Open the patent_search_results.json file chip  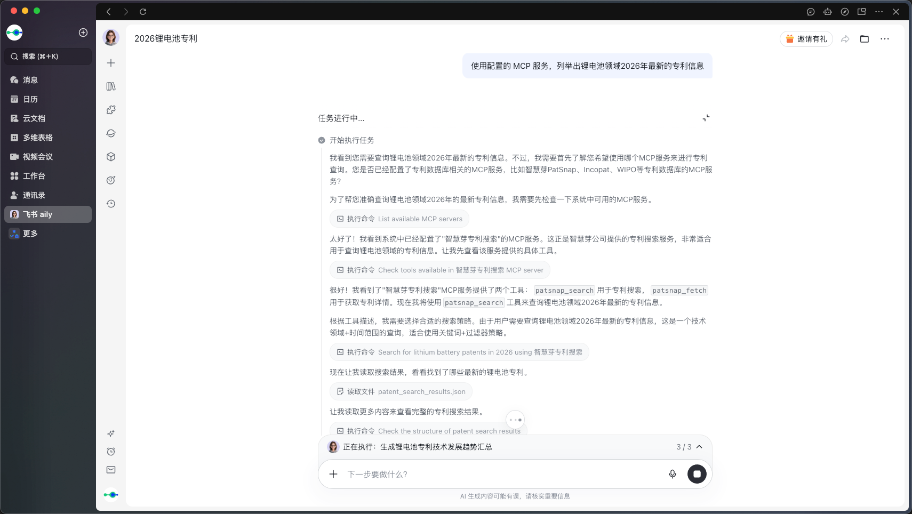pyautogui.click(x=401, y=391)
